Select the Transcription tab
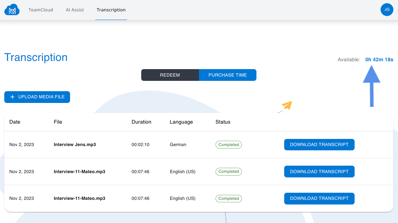Viewport: 398px width, 223px height. click(111, 10)
